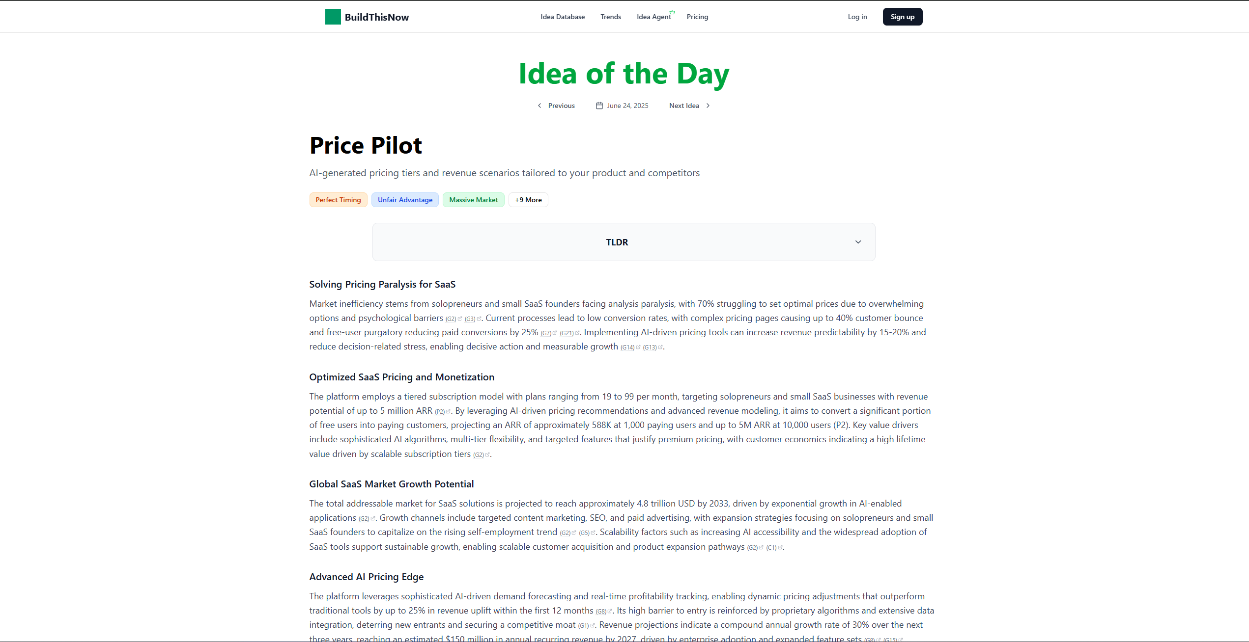Show more tags with +9 More
The width and height of the screenshot is (1249, 642).
click(x=528, y=200)
